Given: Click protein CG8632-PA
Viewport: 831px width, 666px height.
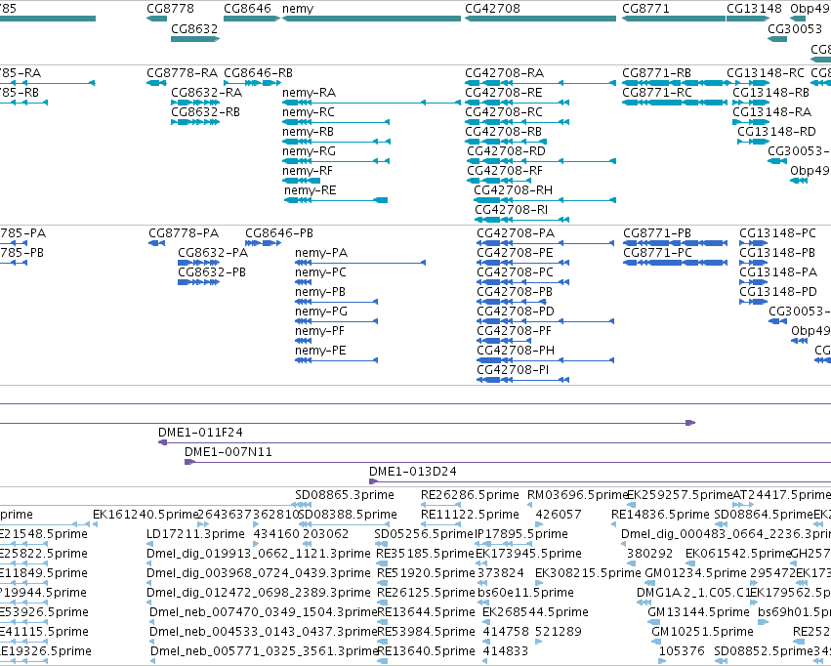Looking at the screenshot, I should coord(213,253).
